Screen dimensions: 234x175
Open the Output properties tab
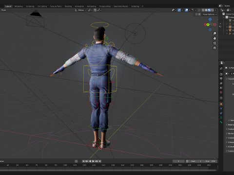tap(221, 79)
